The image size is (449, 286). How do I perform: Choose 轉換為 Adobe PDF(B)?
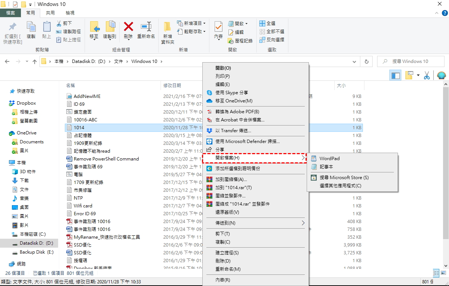point(256,112)
